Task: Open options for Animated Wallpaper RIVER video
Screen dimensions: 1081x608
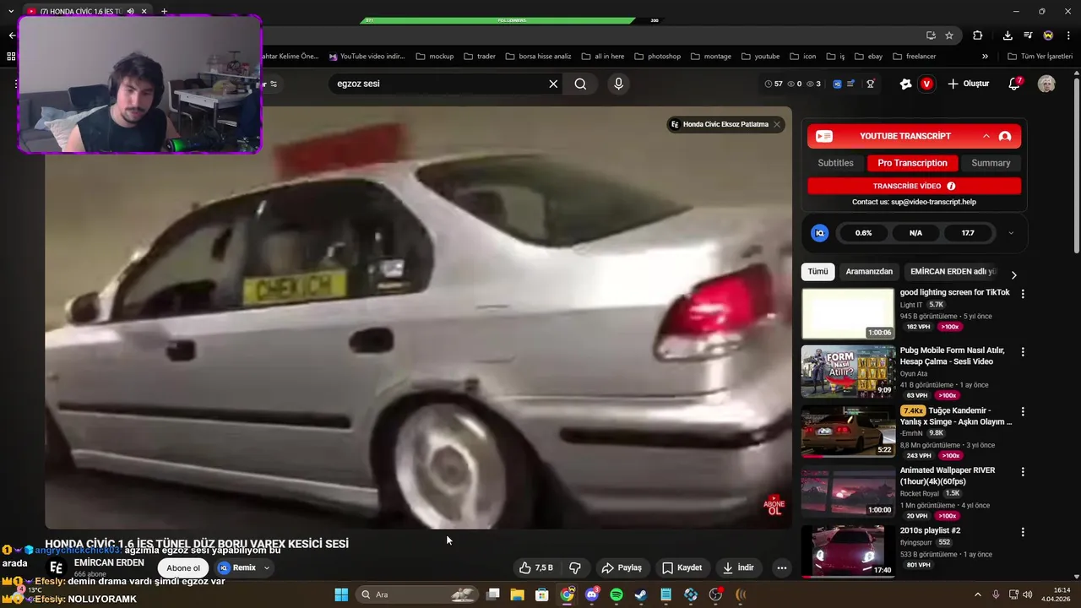Action: pyautogui.click(x=1023, y=471)
